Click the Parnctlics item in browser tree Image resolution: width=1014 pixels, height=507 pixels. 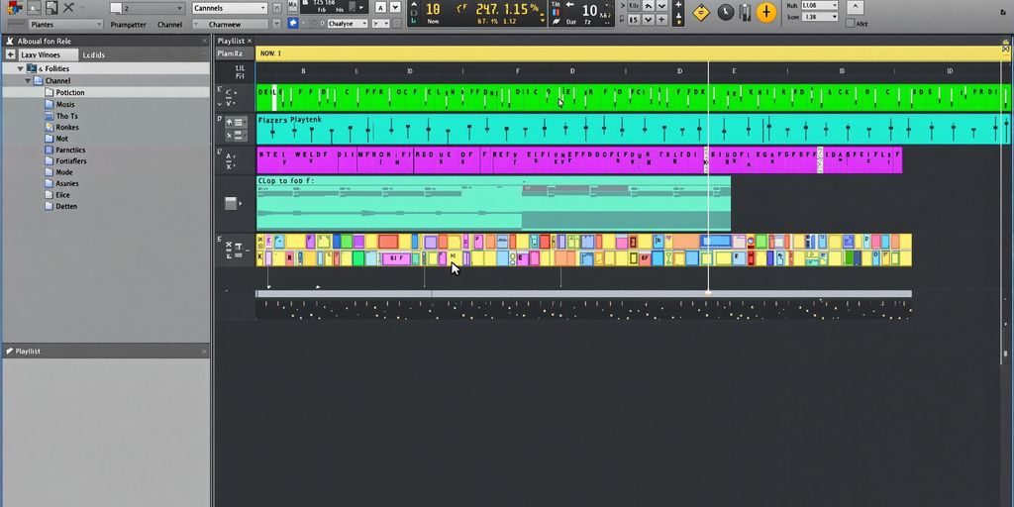(70, 150)
